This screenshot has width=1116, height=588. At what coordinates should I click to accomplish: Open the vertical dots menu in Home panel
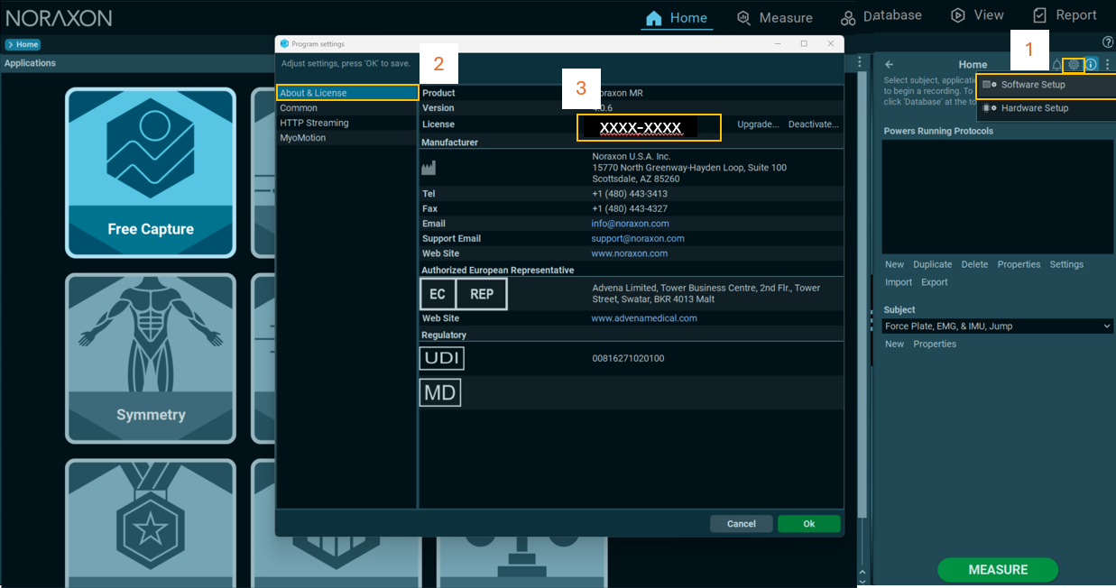pos(1107,65)
